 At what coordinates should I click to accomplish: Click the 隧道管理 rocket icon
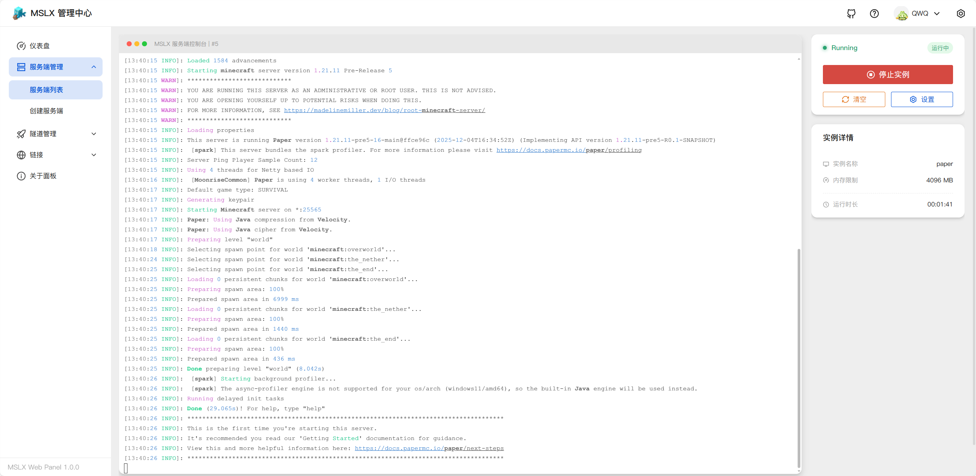click(x=21, y=134)
